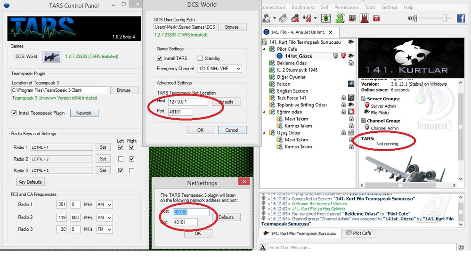Open Radio 2 AM modulation dropdown
The image size is (471, 275).
click(104, 218)
